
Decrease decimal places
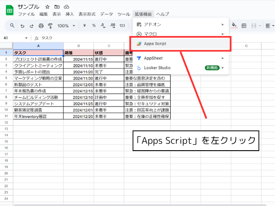(103, 26)
